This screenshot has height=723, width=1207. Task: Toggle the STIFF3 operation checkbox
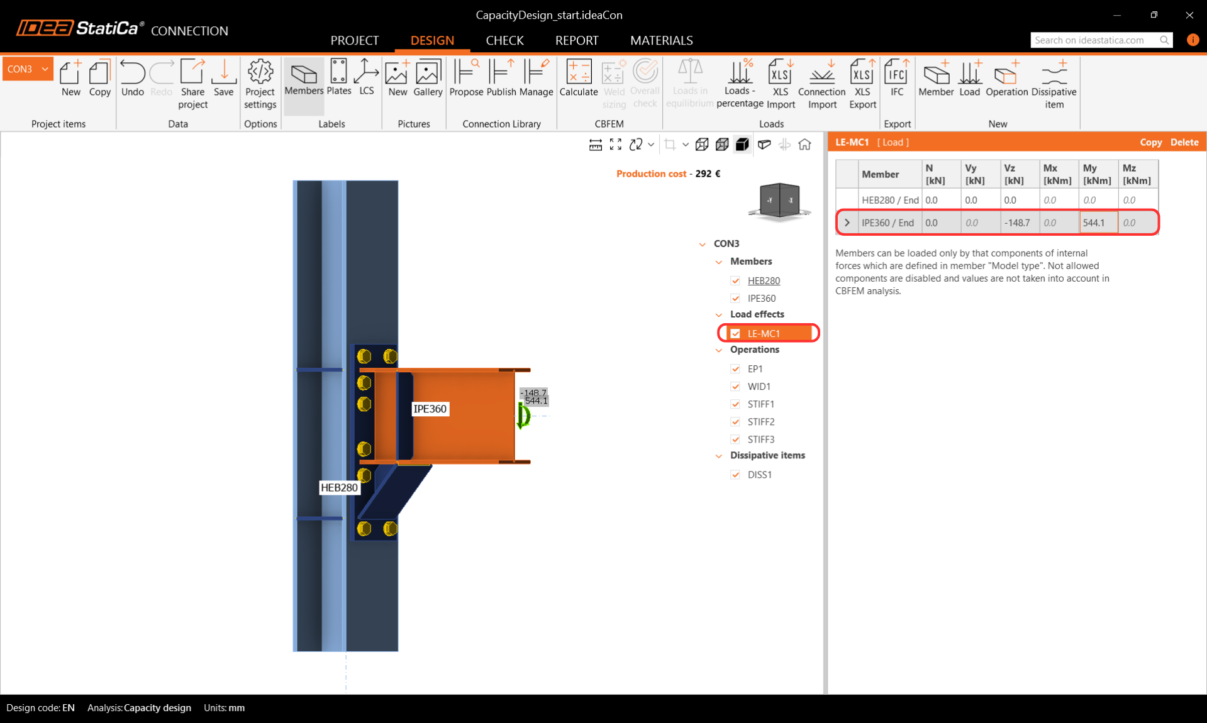(x=735, y=439)
